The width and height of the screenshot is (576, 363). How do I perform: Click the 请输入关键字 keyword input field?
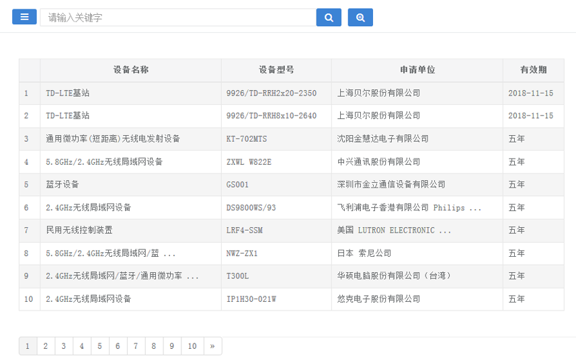tap(177, 17)
